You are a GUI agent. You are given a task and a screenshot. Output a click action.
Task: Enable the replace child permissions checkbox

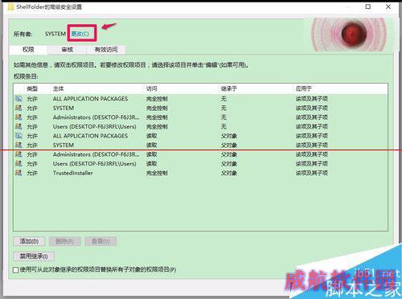16,270
